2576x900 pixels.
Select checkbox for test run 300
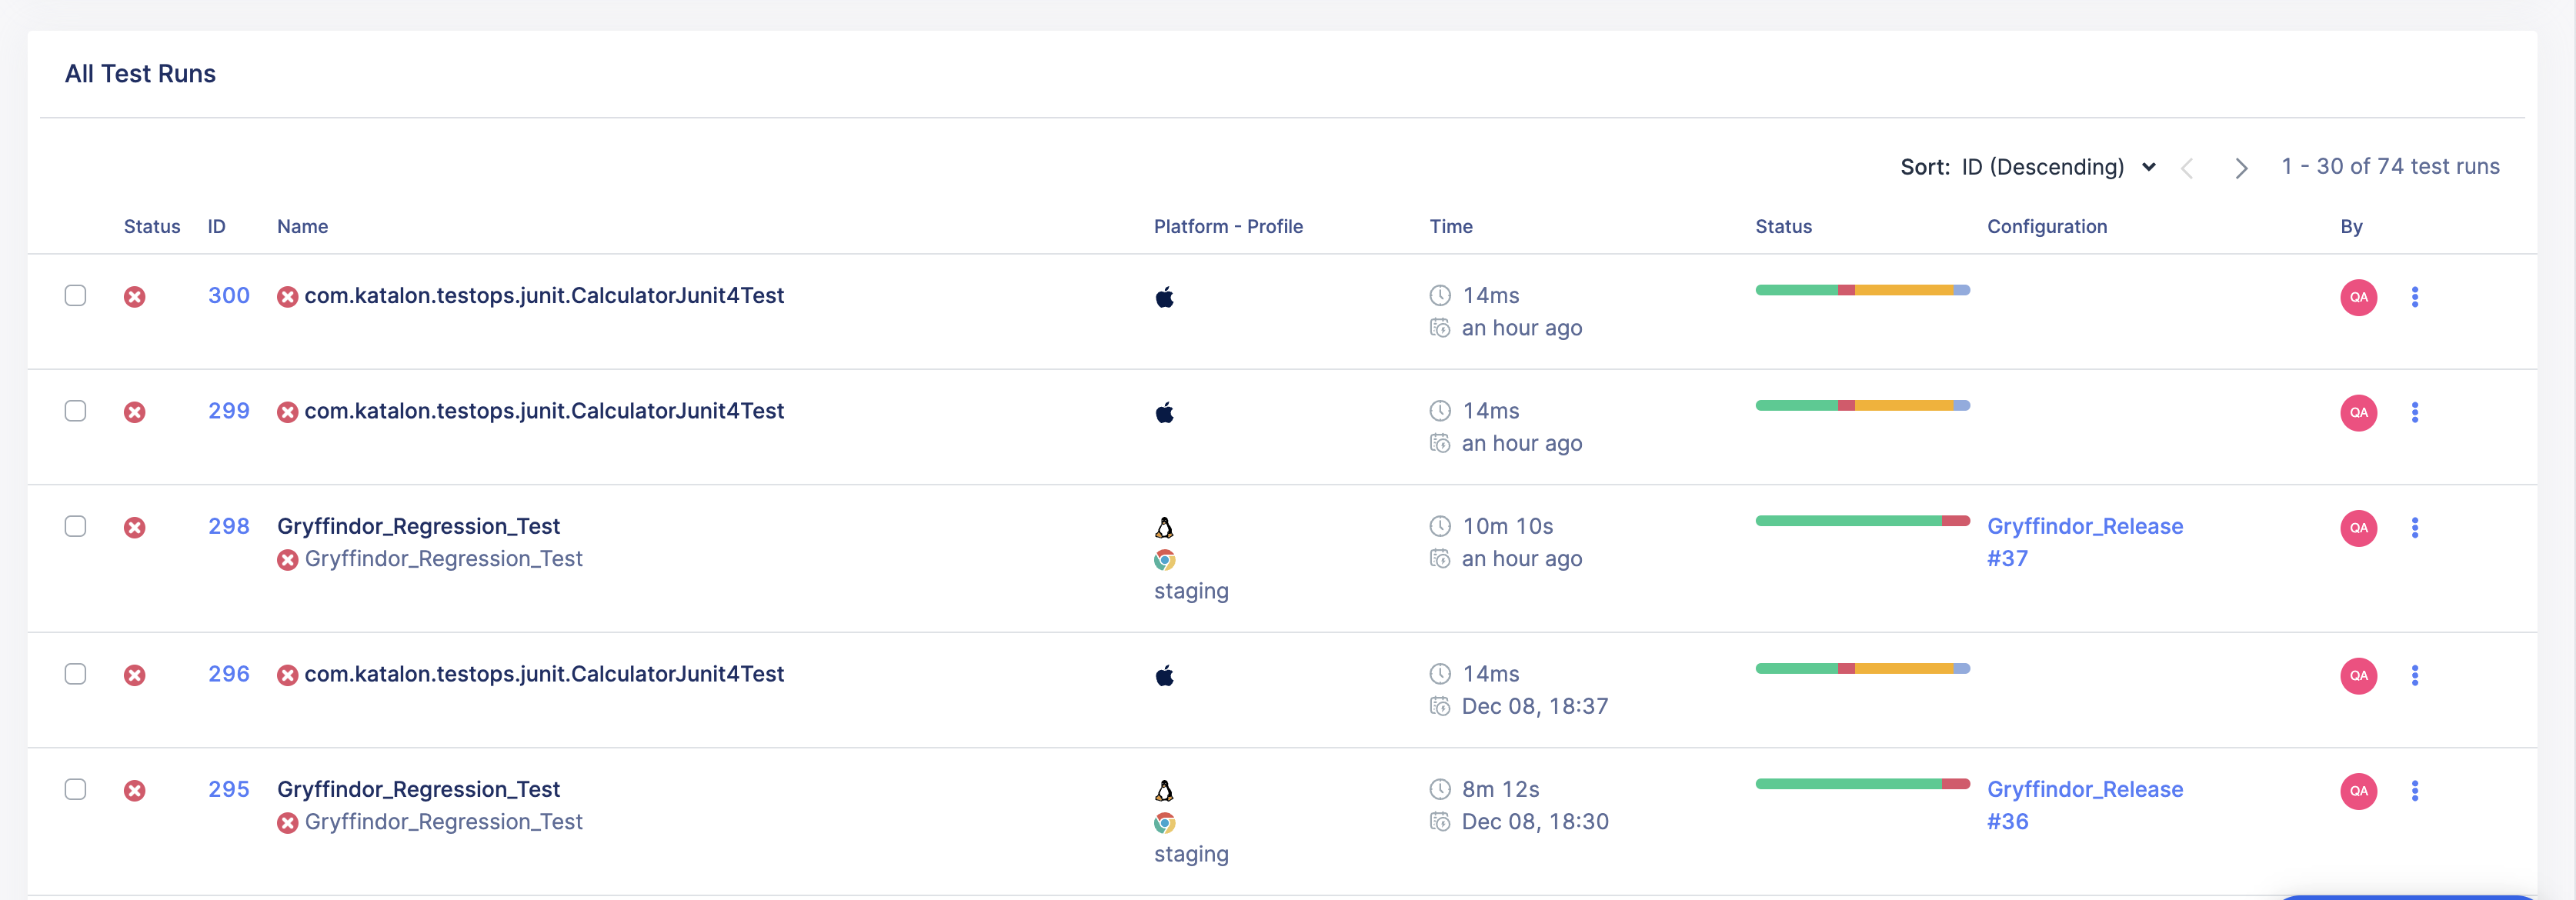coord(75,295)
